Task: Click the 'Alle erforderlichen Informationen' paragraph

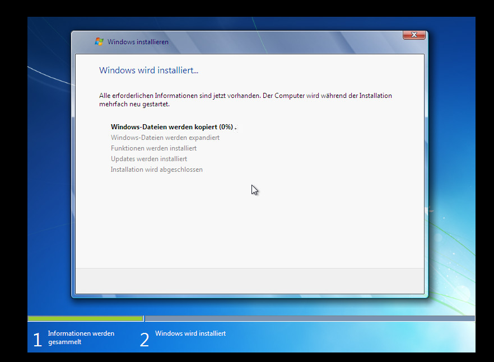Action: tap(245, 100)
